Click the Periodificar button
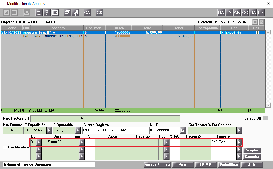273x169 pixels. point(229,165)
